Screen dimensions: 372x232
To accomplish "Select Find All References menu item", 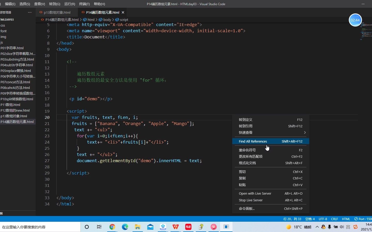I will [270, 141].
